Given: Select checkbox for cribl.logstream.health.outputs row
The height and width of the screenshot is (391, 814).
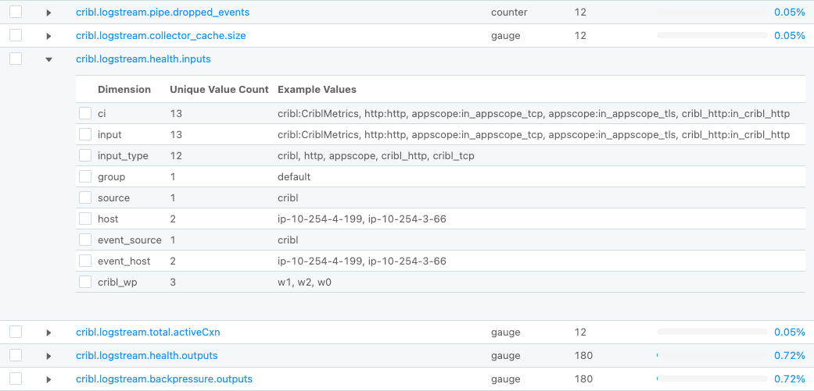Looking at the screenshot, I should pyautogui.click(x=16, y=355).
